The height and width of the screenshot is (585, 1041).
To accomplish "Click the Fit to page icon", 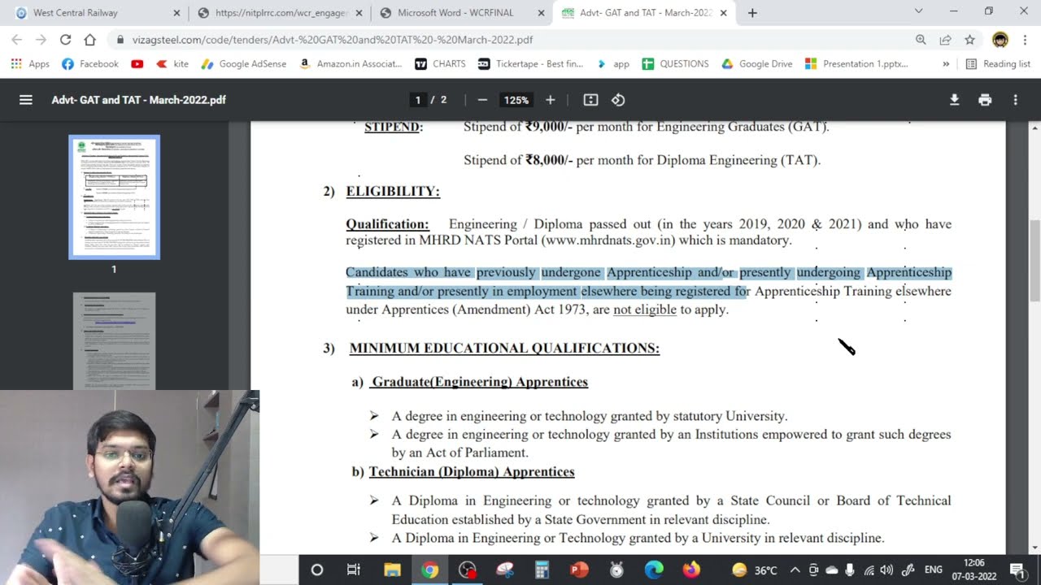I will (590, 100).
